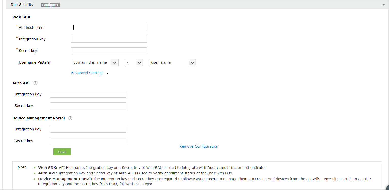Expand Advanced Settings arrow
This screenshot has width=389, height=190.
tap(108, 73)
